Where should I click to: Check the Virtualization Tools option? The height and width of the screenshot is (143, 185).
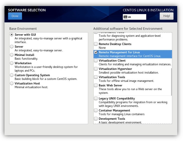pyautogui.click(x=96, y=77)
